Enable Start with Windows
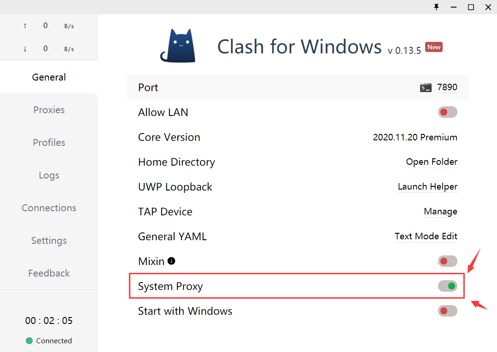Viewport: 497px width, 352px height. pyautogui.click(x=447, y=311)
